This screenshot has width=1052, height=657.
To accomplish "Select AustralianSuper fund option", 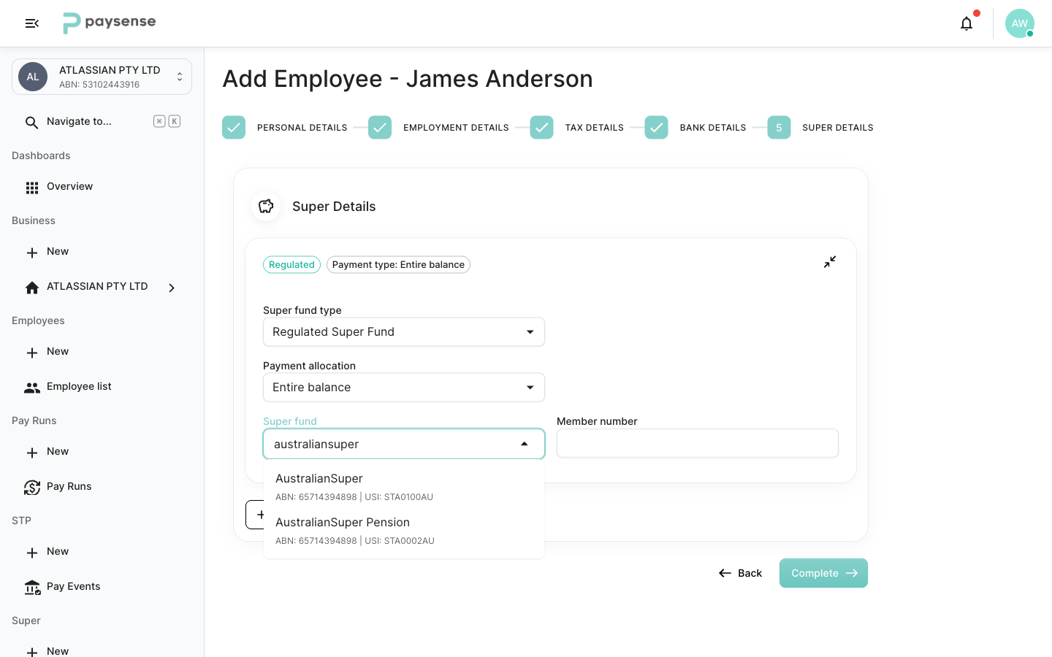I will (404, 487).
